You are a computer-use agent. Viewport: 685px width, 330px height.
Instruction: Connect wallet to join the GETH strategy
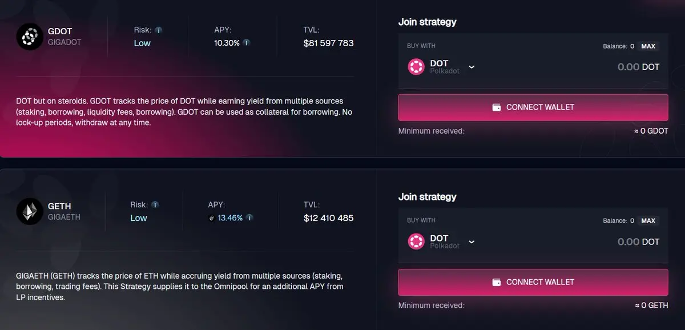click(533, 282)
